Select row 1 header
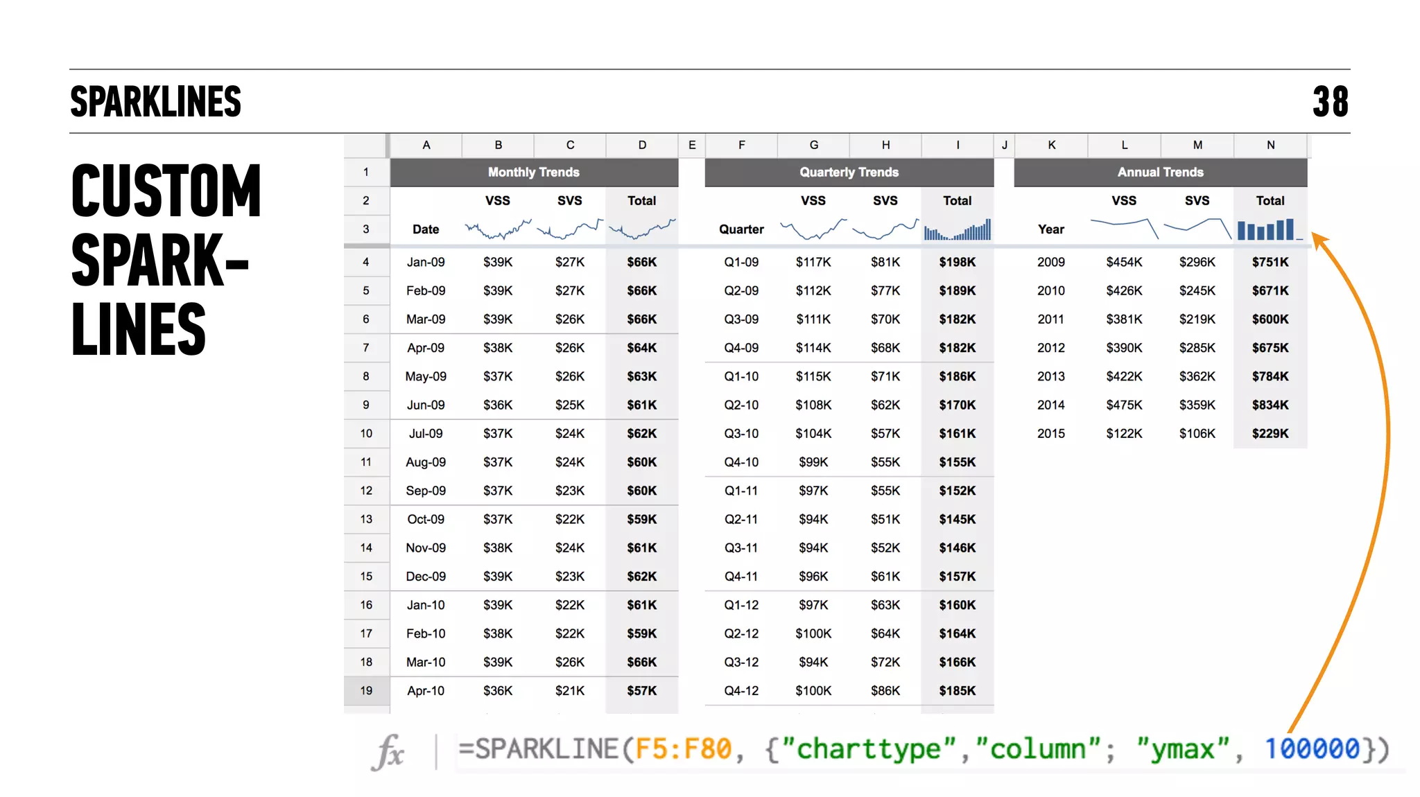Image resolution: width=1420 pixels, height=797 pixels. pyautogui.click(x=366, y=172)
